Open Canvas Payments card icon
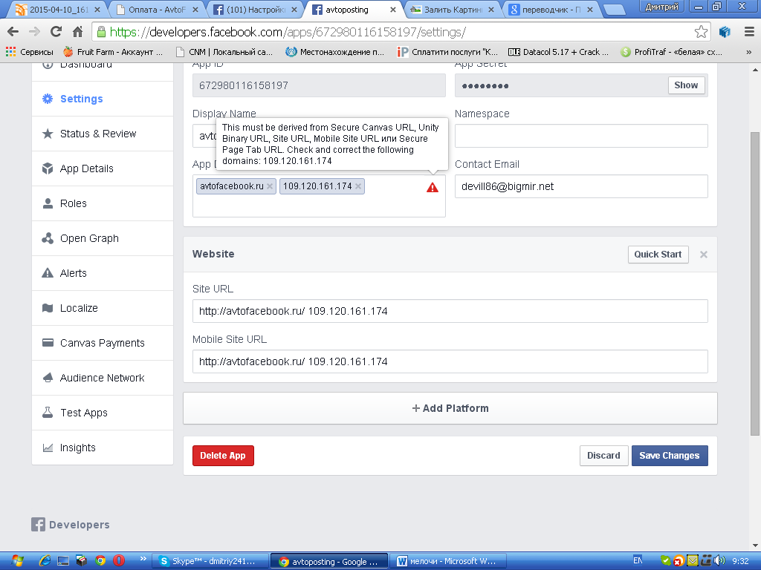This screenshot has width=761, height=570. coord(48,343)
